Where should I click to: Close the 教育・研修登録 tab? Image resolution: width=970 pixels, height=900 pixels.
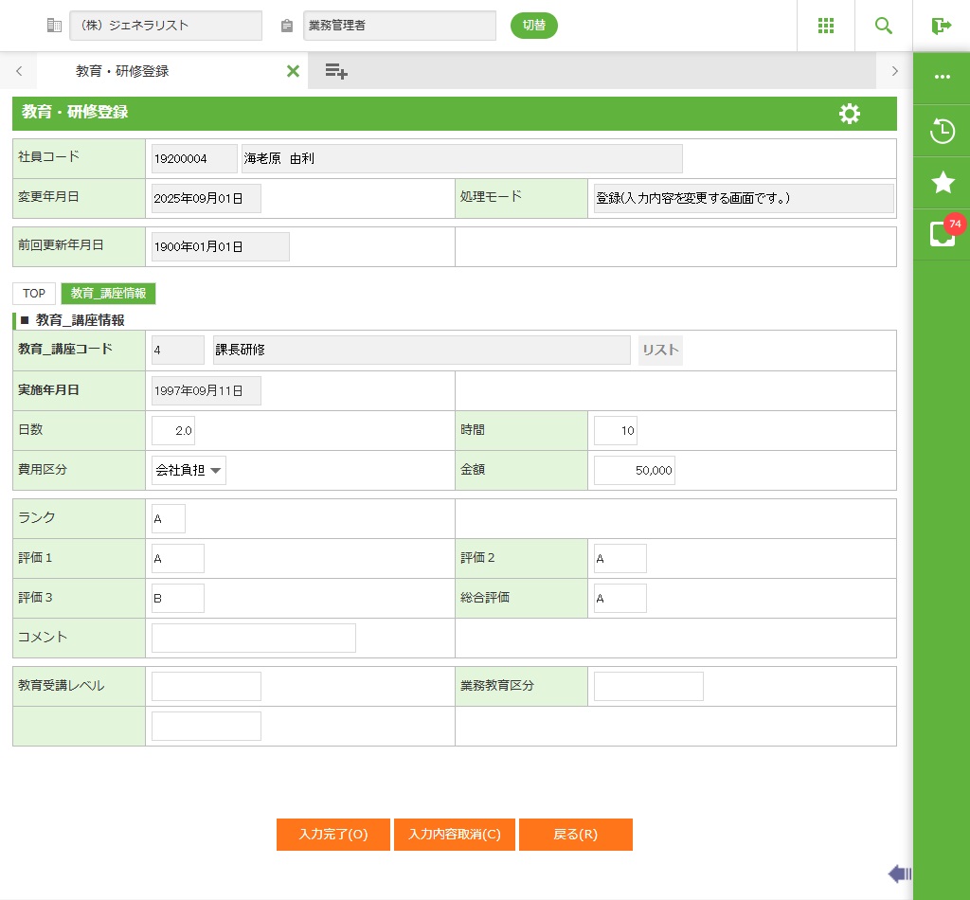tap(293, 71)
